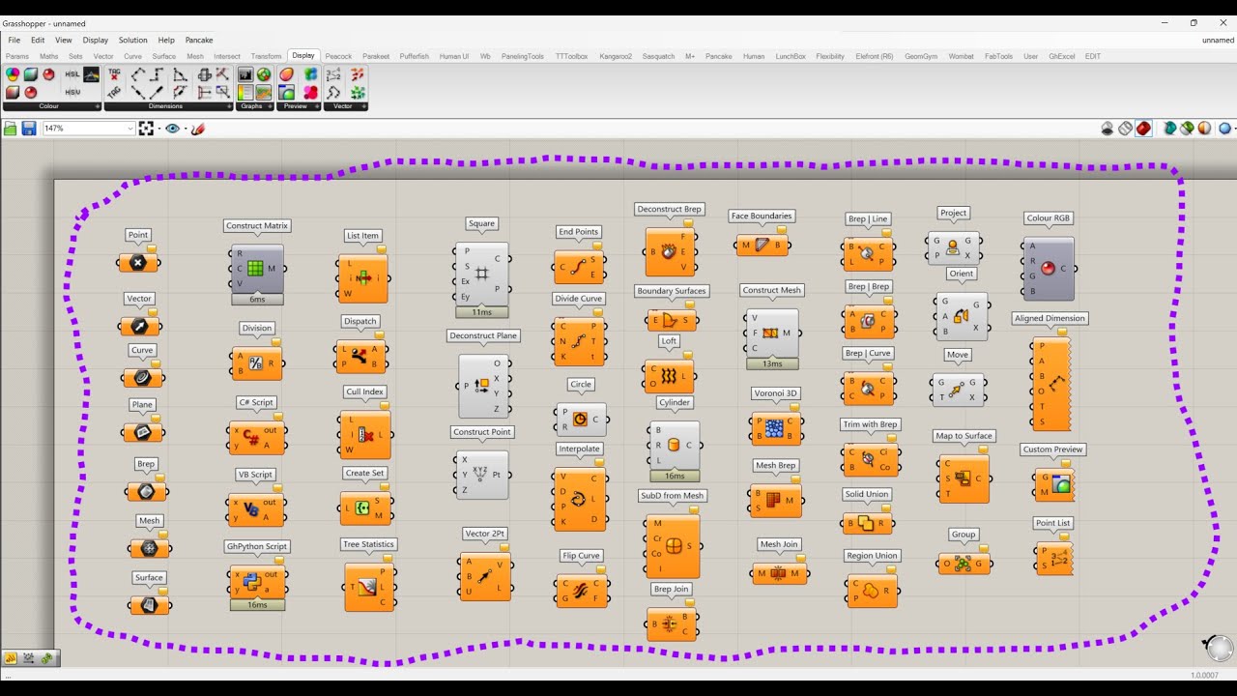Image resolution: width=1237 pixels, height=696 pixels.
Task: Enable shaded preview with the red cylinder icon
Action: coord(1143,129)
